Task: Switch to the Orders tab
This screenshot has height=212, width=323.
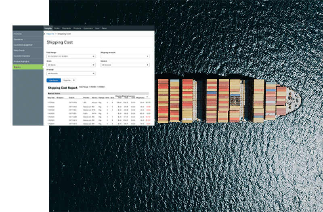Action: click(57, 28)
